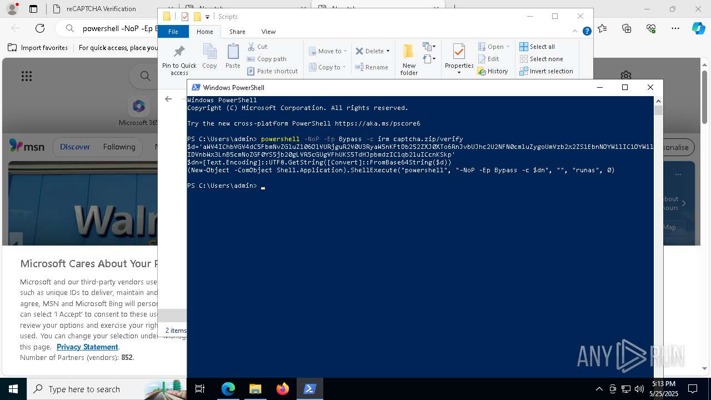711x400 pixels.
Task: Open file History in Explorer ribbon
Action: pos(493,71)
